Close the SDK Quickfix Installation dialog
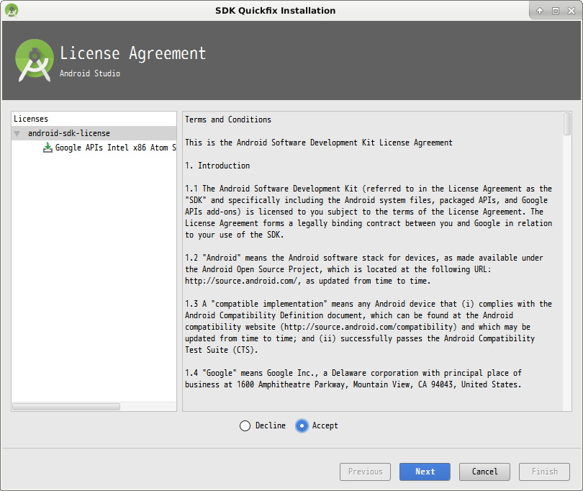583x491 pixels. pos(570,10)
